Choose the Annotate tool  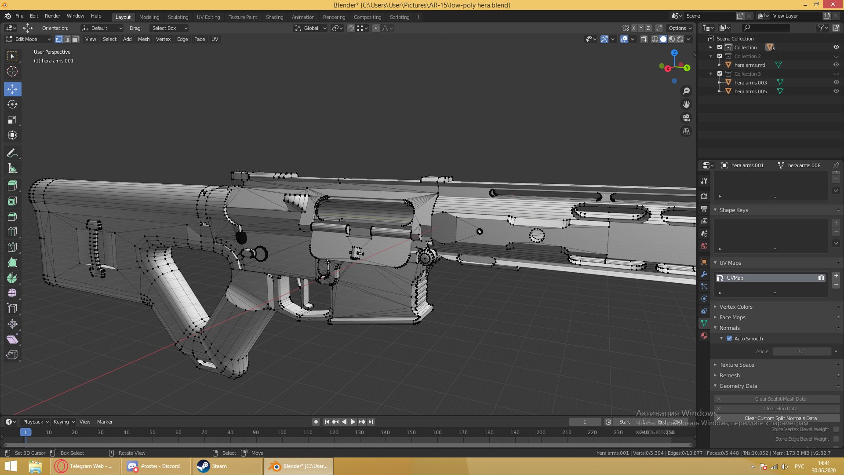coord(12,153)
